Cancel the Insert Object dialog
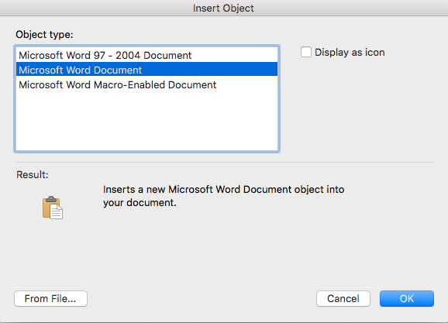This screenshot has height=323, width=448. point(343,298)
